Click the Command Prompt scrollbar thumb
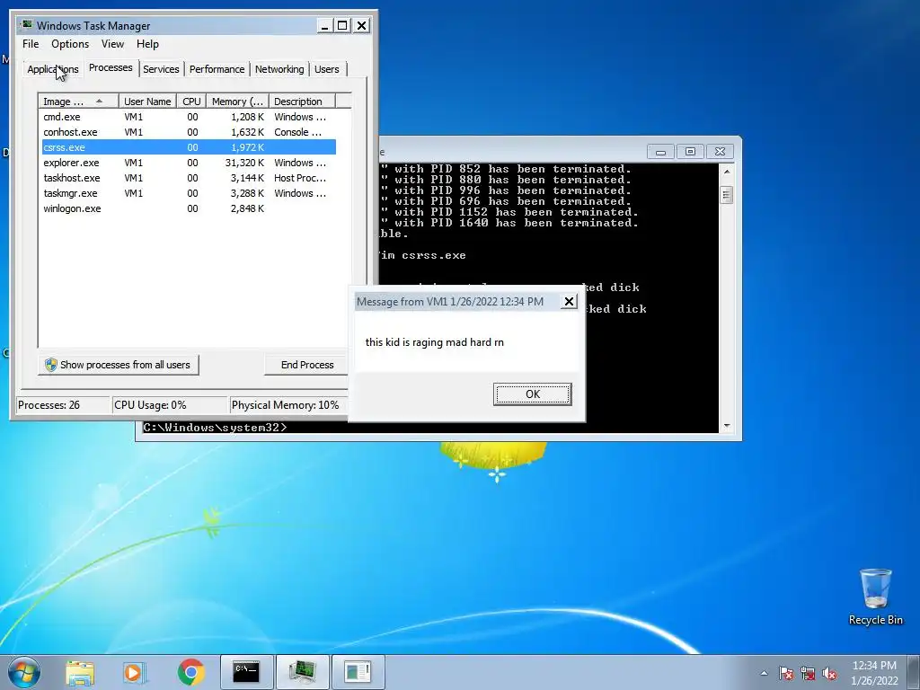The image size is (920, 690). pos(726,194)
